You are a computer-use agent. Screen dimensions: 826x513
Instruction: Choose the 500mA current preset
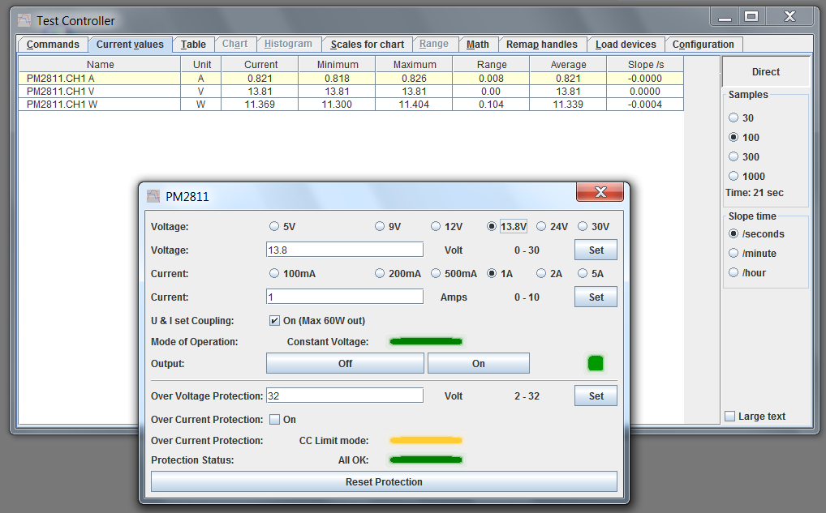pyautogui.click(x=436, y=274)
